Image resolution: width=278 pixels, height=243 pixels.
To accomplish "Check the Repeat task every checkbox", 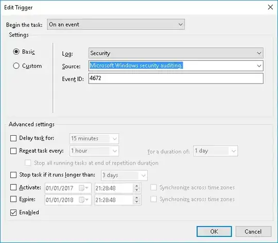I will [x=13, y=151].
